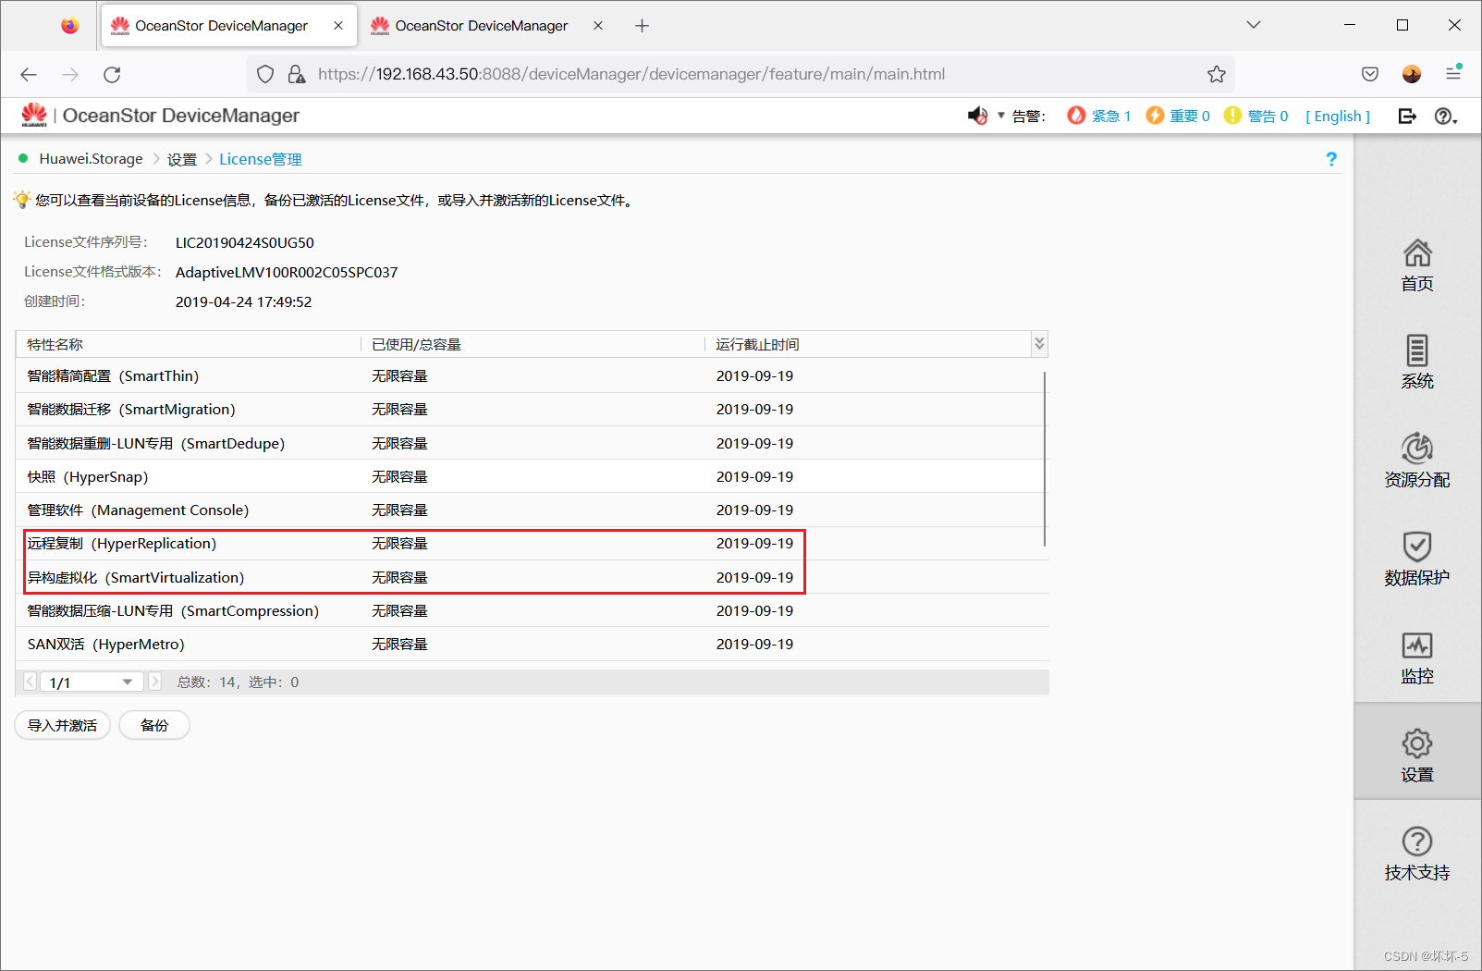Click the 备份 backup button
The height and width of the screenshot is (971, 1482).
tap(154, 725)
